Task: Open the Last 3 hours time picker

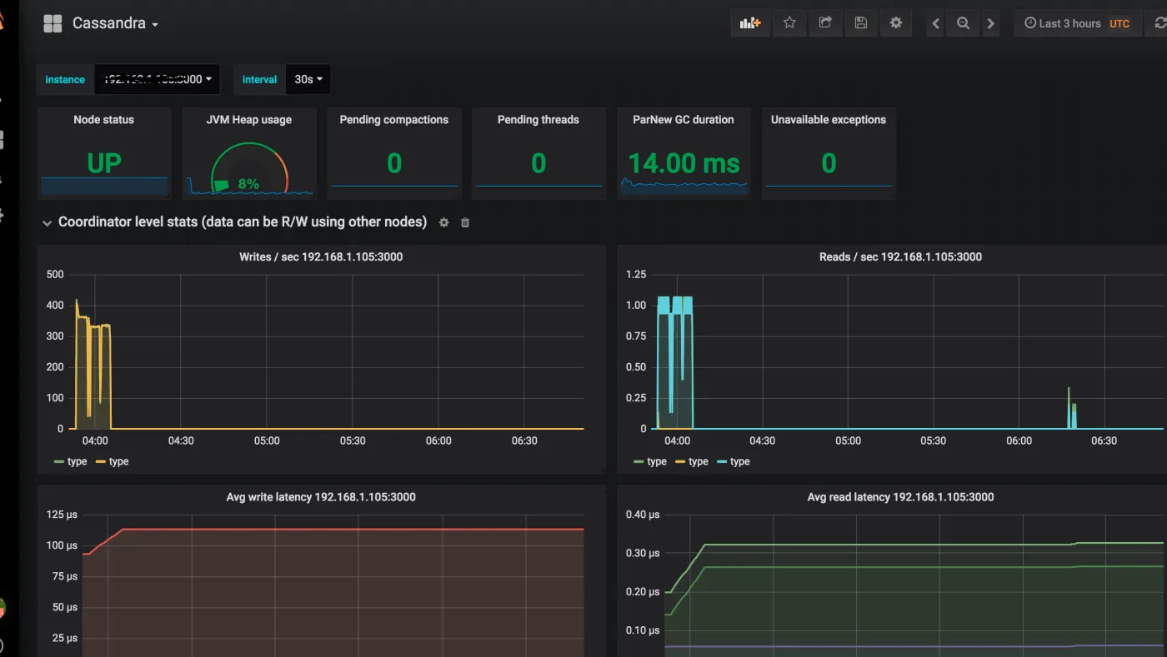Action: pyautogui.click(x=1077, y=23)
